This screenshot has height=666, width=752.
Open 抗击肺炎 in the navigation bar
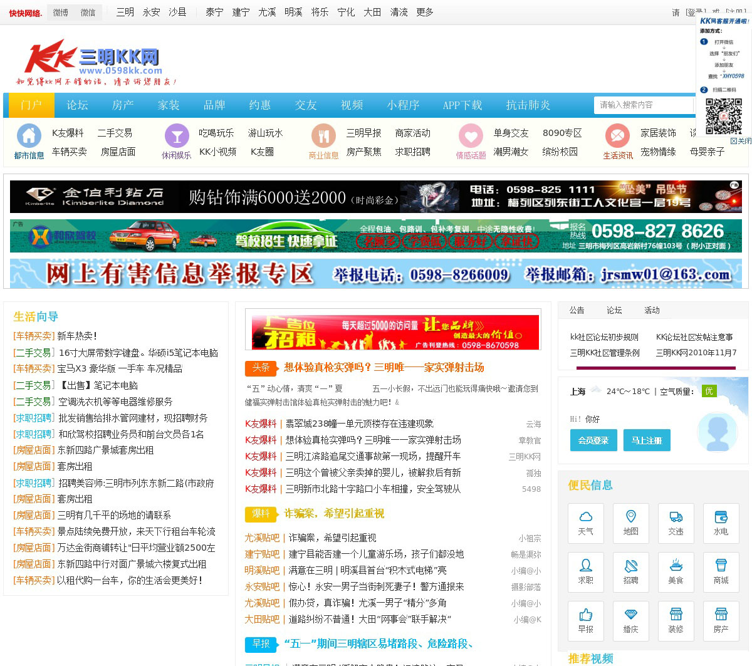coord(528,105)
